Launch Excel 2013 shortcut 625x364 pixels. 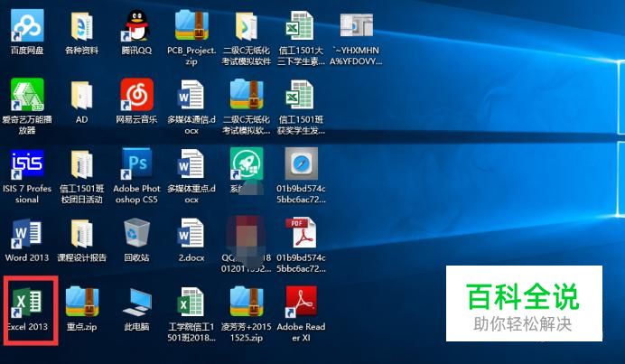click(x=27, y=303)
